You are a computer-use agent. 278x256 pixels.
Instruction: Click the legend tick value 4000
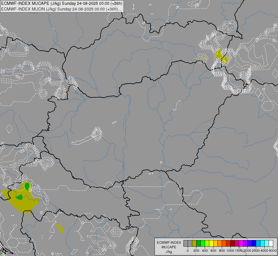[264, 251]
